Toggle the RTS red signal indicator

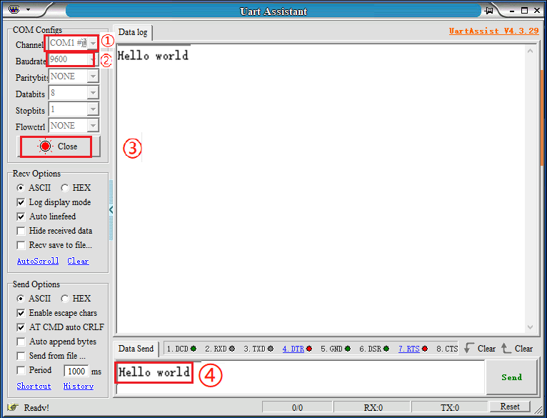[425, 349]
